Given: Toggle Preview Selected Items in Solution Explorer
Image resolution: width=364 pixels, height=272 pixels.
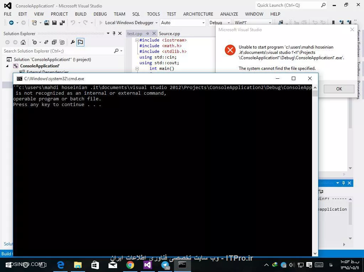Looking at the screenshot, I should [x=80, y=42].
